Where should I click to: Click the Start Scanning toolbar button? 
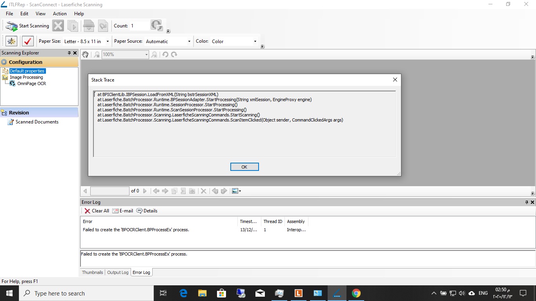point(27,26)
